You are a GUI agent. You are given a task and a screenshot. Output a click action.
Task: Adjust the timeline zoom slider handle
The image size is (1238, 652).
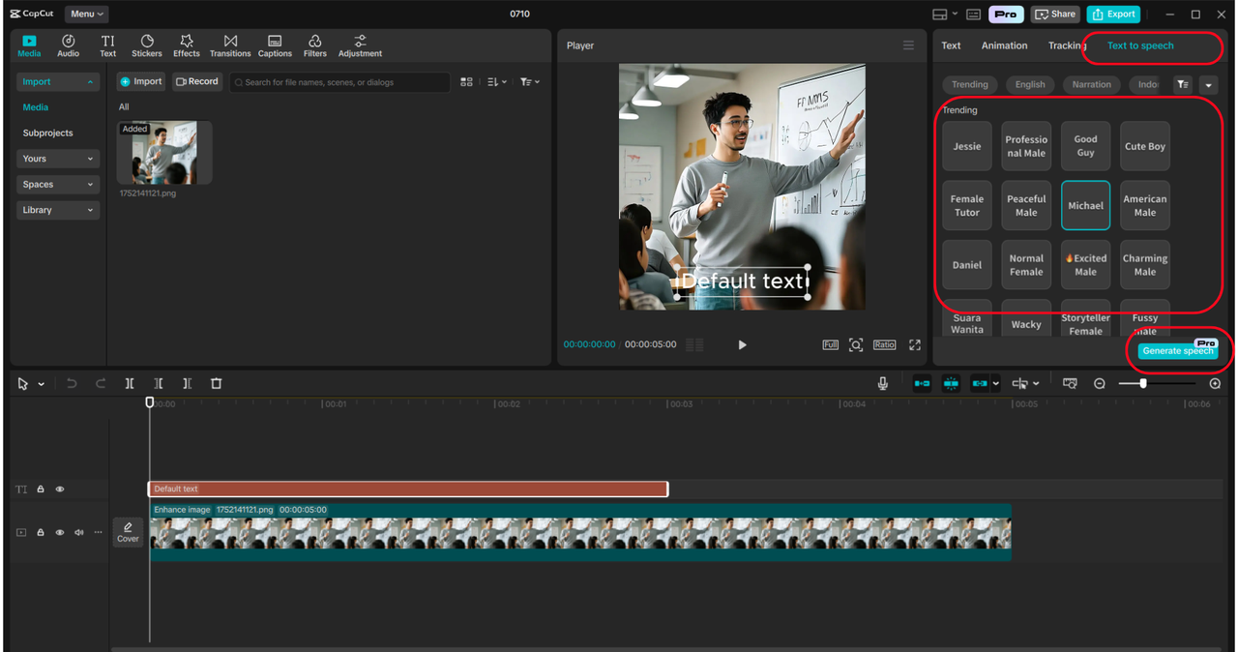pyautogui.click(x=1143, y=384)
